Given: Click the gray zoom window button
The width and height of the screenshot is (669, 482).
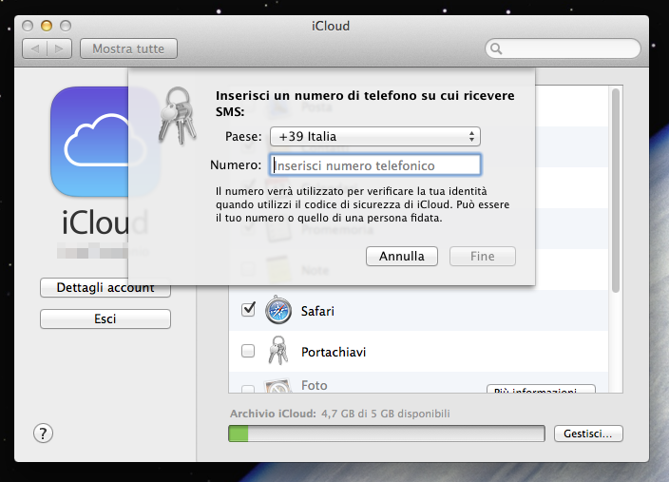Looking at the screenshot, I should coord(66,26).
